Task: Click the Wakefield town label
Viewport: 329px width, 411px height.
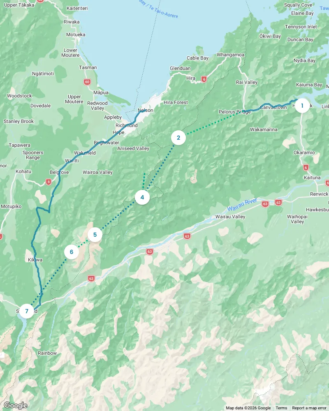Action: click(x=85, y=153)
